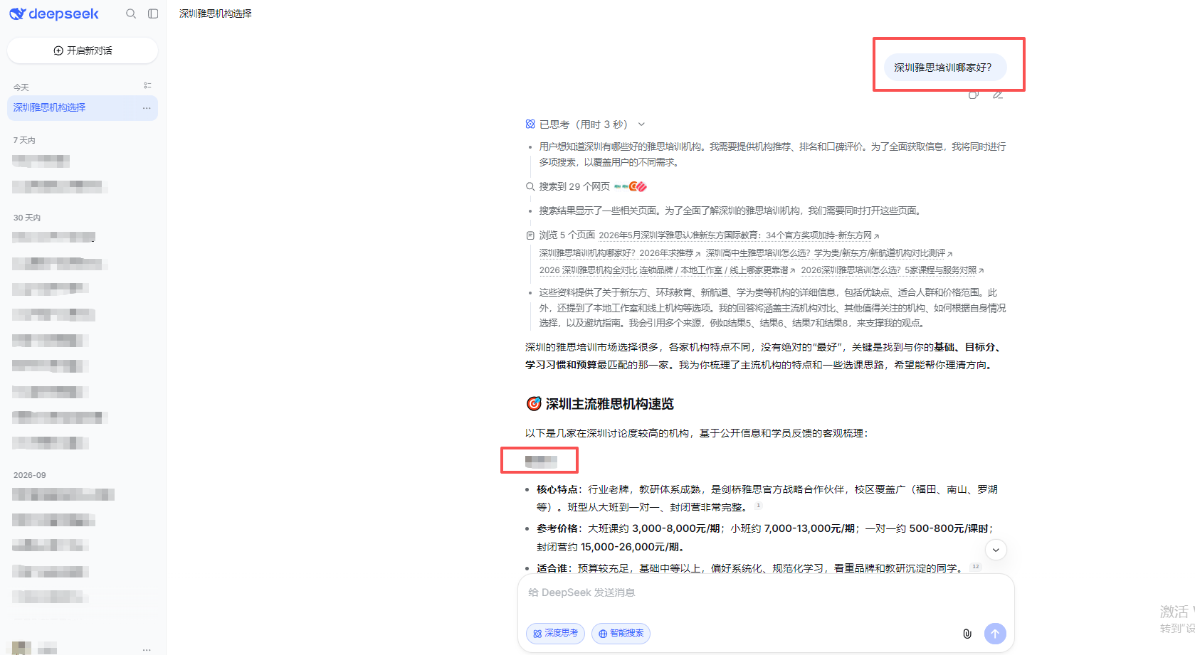This screenshot has width=1195, height=655.
Task: Collapse the sidebar panel icon
Action: tap(153, 14)
